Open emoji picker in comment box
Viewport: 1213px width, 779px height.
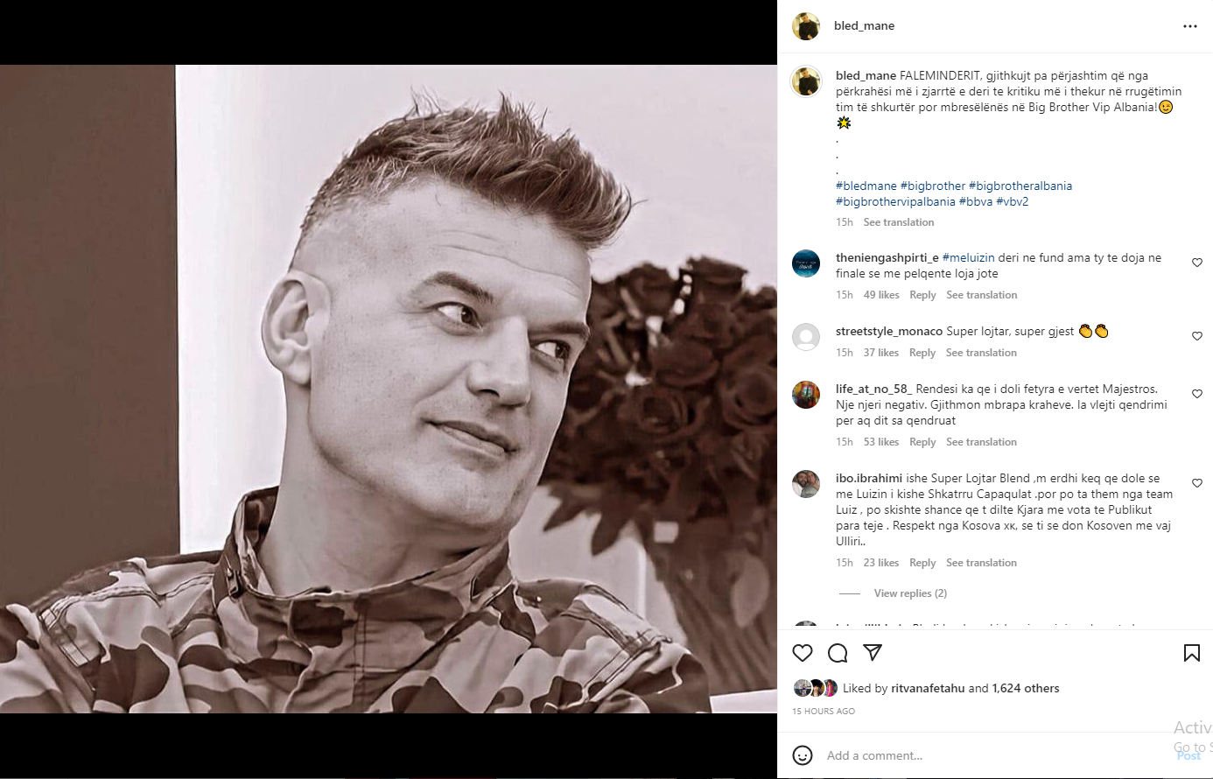[803, 755]
